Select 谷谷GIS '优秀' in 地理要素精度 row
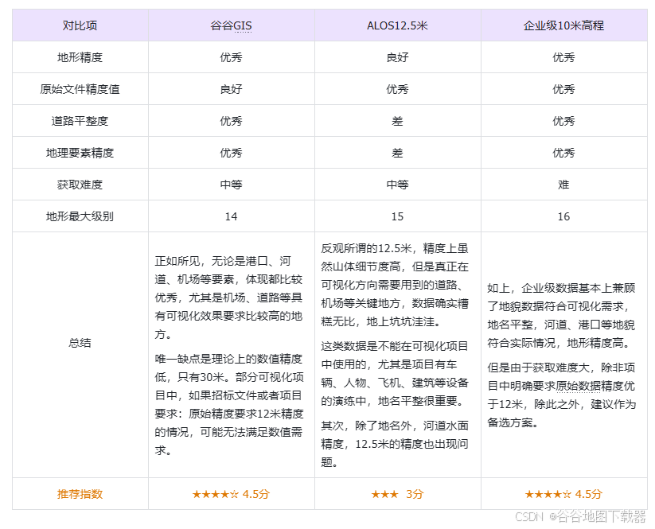This screenshot has width=655, height=529. [231, 153]
